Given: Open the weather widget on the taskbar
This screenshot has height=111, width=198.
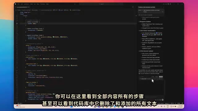Looking at the screenshot, I should [x=20, y=106].
